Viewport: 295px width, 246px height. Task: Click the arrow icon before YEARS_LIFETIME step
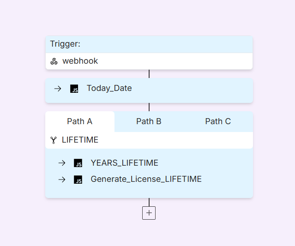[x=62, y=163]
